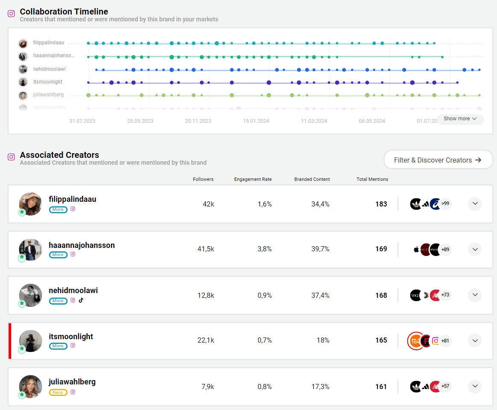Select nehidmoolawi's avatar in the timeline list
This screenshot has height=410, width=497.
pos(23,69)
